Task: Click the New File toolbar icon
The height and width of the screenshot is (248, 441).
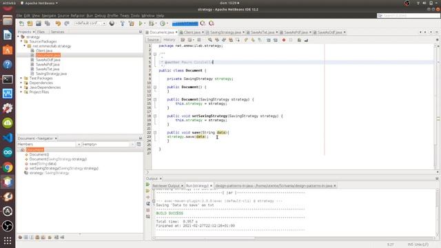Action: 21,23
